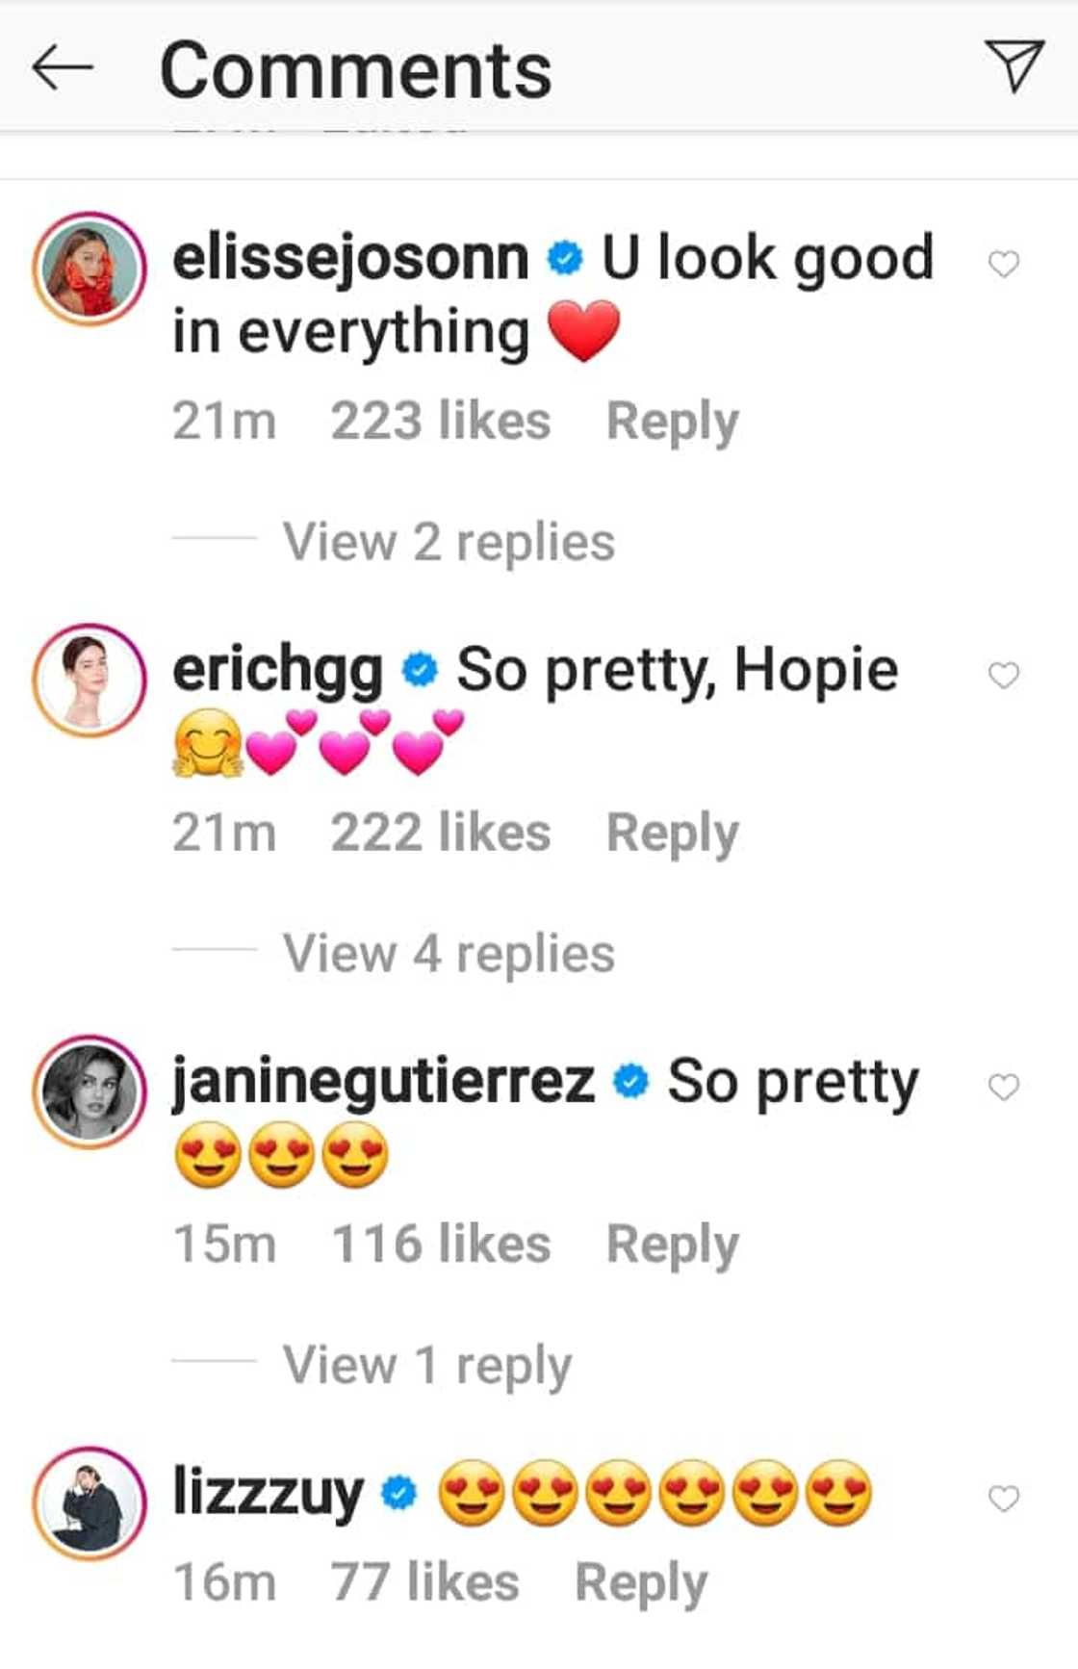Expand View 4 replies under erichgg
The width and height of the screenshot is (1078, 1669).
(x=449, y=954)
